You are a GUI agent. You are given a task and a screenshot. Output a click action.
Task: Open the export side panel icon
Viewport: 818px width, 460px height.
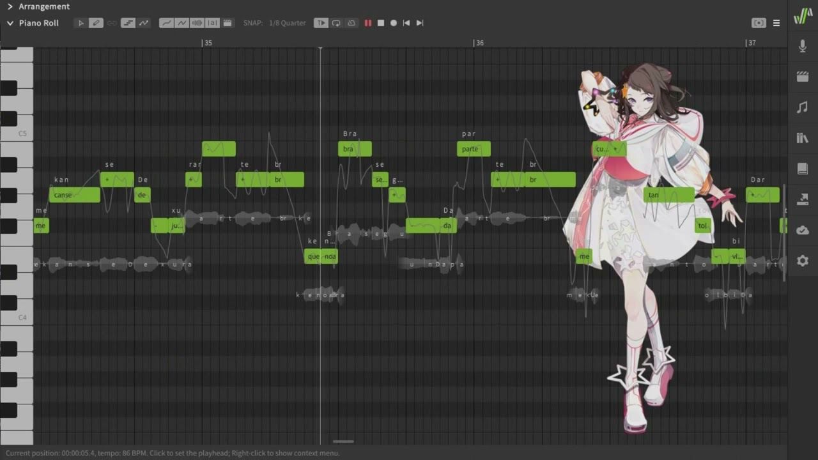click(x=803, y=199)
